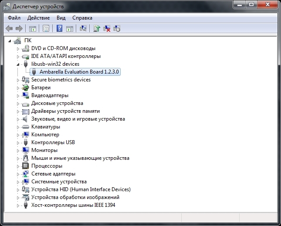
Task: Expand the Контроллеры USB category arrow
Action: click(18, 142)
